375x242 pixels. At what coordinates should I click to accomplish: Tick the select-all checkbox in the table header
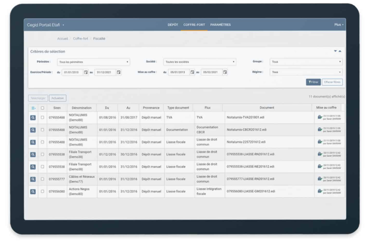click(x=42, y=108)
